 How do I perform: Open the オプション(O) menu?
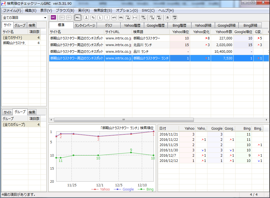[127, 11]
